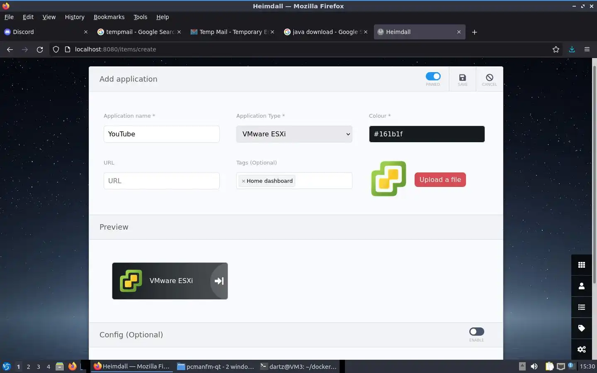Open the application list icon in sidebar
Viewport: 597px width, 373px height.
click(582, 307)
